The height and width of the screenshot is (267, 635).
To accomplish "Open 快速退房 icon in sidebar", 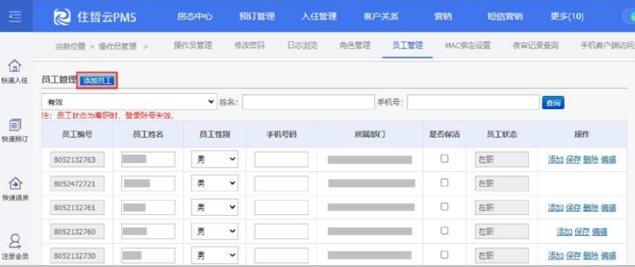I will 14,183.
